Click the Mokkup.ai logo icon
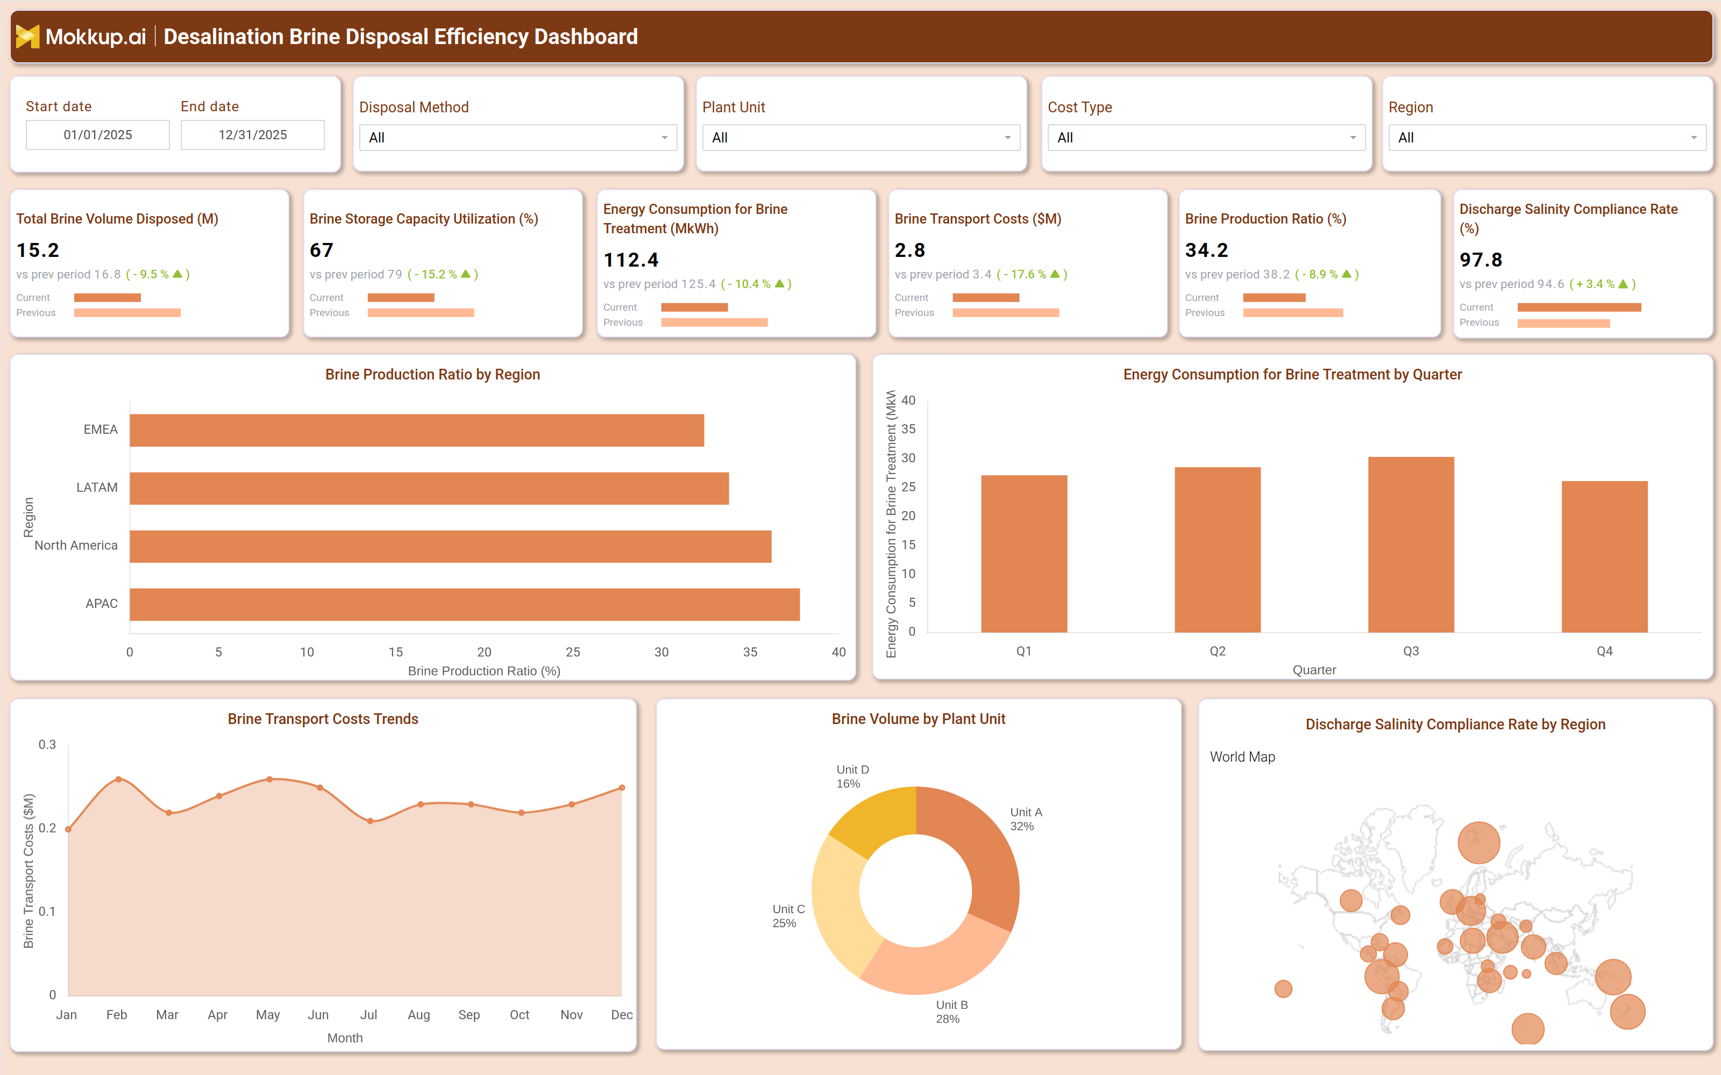The image size is (1721, 1075). 28,36
